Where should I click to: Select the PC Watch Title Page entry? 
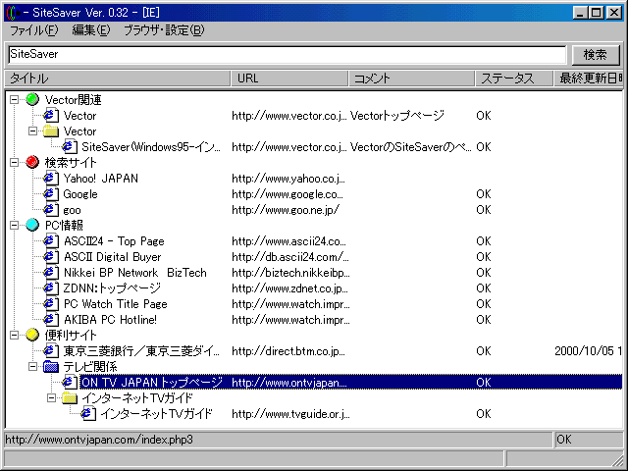coord(116,304)
